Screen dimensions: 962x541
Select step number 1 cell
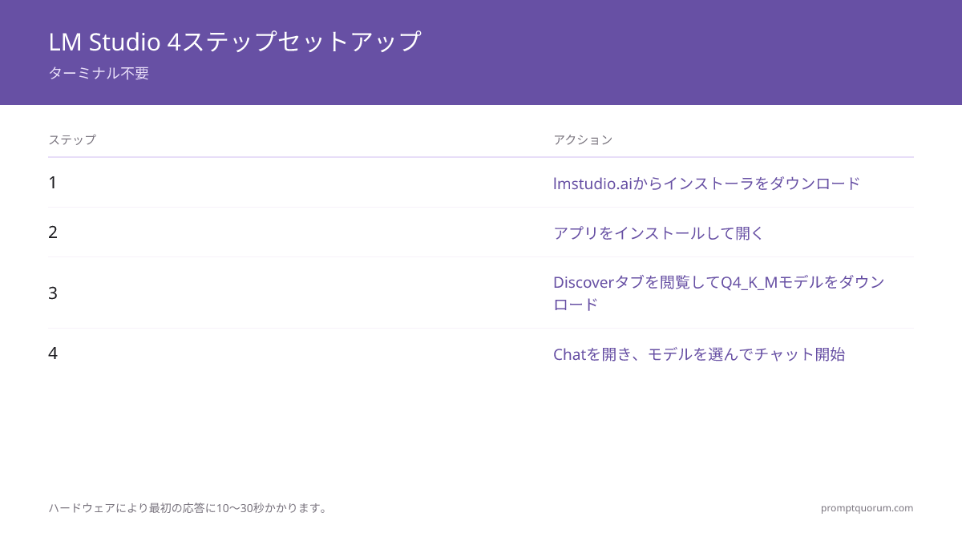point(53,183)
